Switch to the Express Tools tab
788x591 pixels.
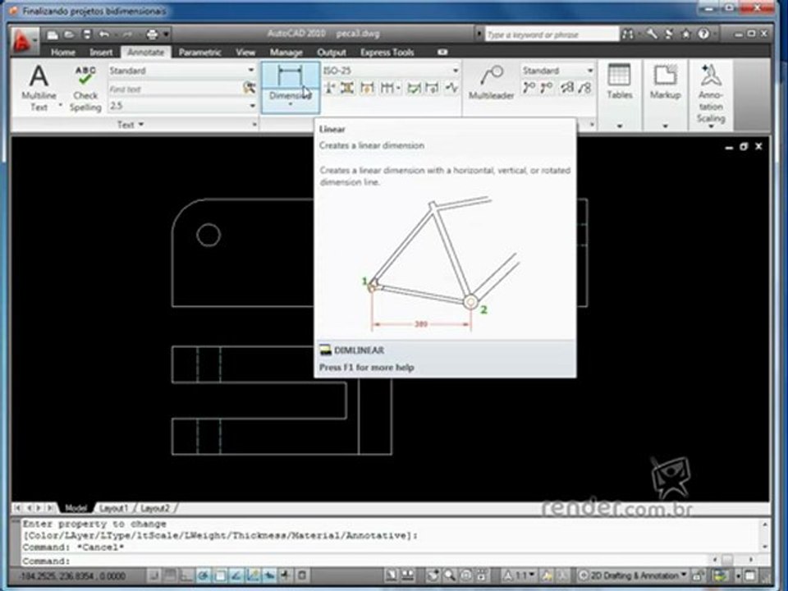(387, 52)
